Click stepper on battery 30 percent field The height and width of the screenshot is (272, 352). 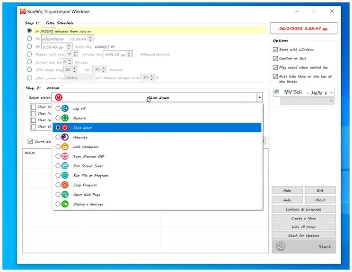(x=152, y=77)
